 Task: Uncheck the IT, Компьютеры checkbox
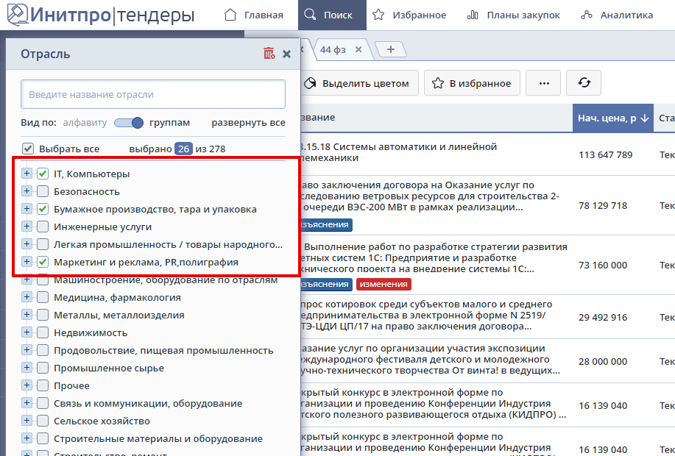click(43, 174)
